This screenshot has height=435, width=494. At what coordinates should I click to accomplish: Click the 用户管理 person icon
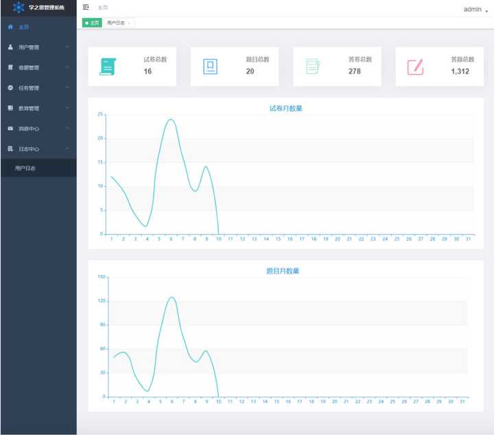(x=10, y=47)
